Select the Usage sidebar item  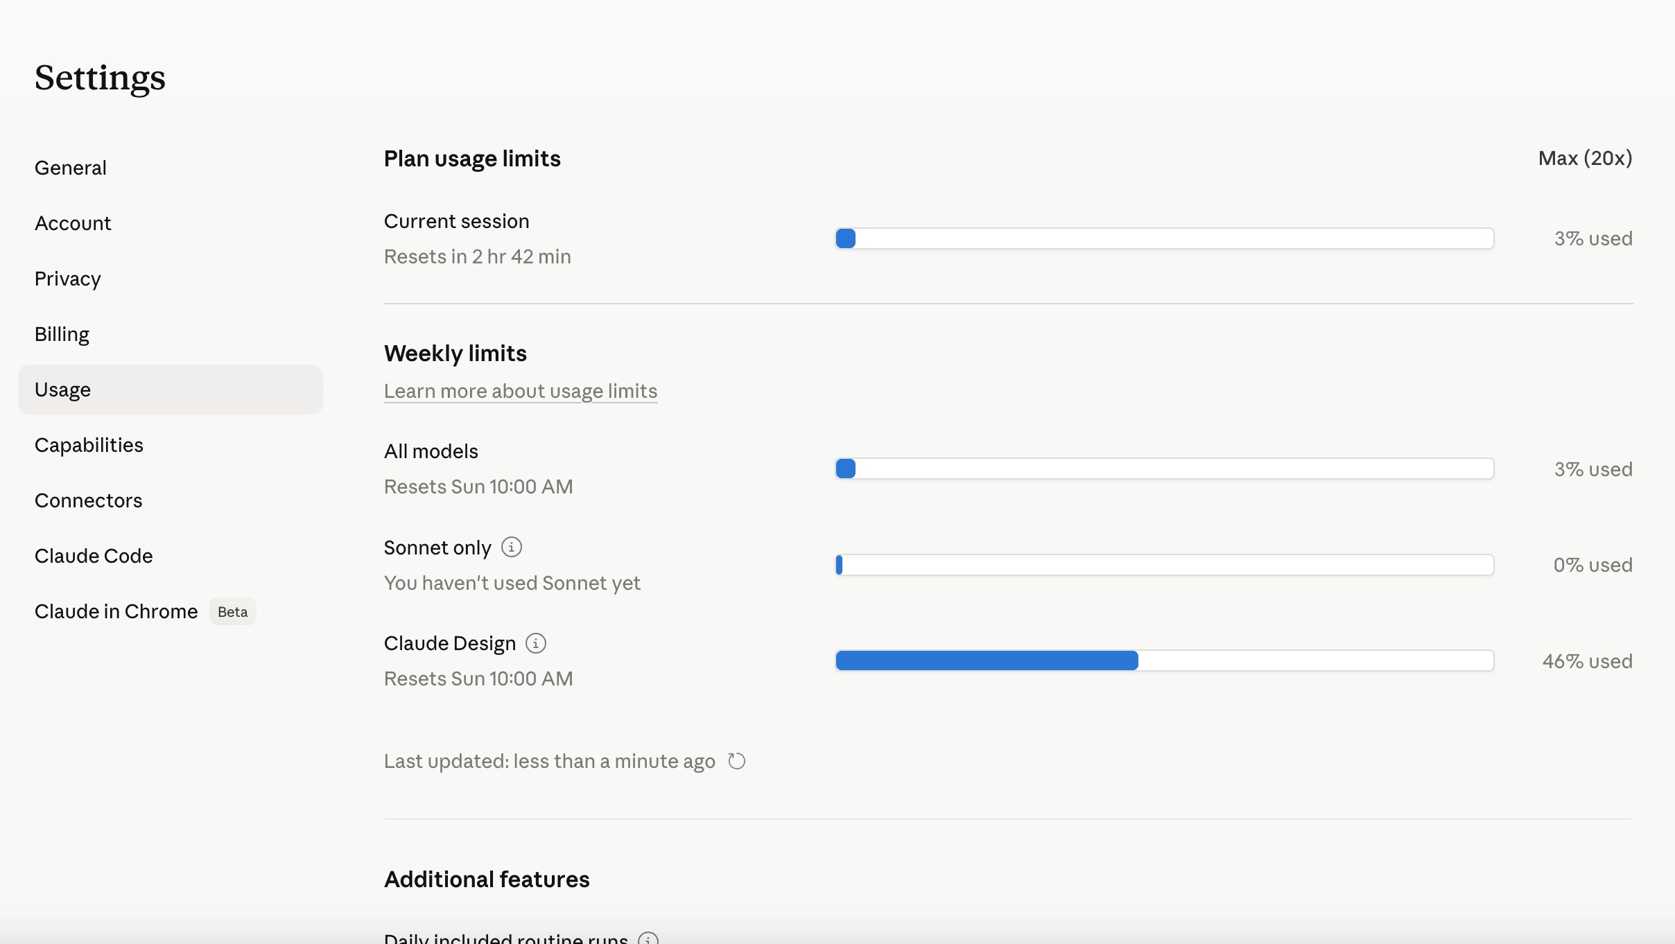pyautogui.click(x=171, y=390)
